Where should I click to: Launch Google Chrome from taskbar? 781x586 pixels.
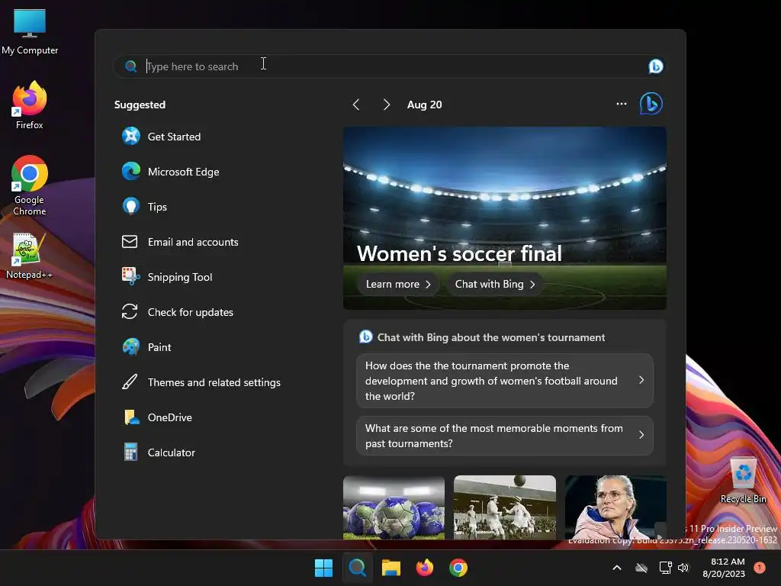(458, 568)
